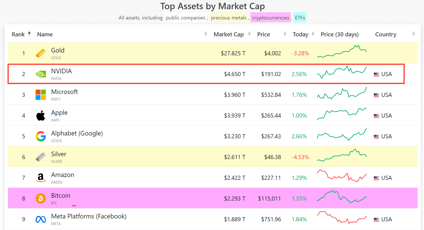The image size is (424, 230).
Task: Click the Microsoft logo icon
Action: click(41, 95)
